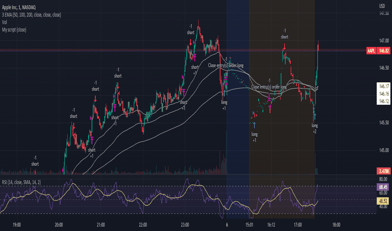This screenshot has height=231, width=392.
Task: Select the 2.478K volume value tag
Action: point(384,171)
